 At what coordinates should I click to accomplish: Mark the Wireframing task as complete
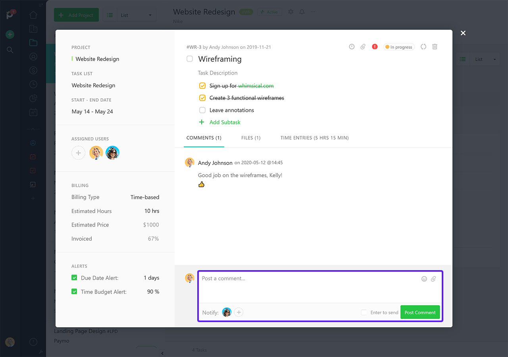[190, 59]
